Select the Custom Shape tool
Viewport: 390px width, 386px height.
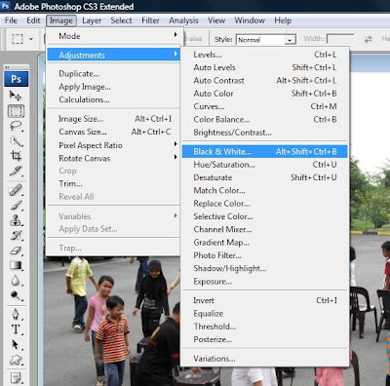16,360
